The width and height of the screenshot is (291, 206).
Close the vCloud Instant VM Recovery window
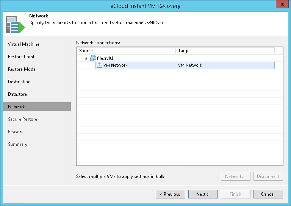tap(281, 5)
